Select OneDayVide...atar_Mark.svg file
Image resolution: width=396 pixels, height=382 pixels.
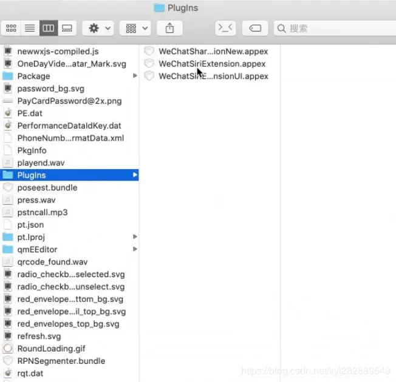point(69,64)
